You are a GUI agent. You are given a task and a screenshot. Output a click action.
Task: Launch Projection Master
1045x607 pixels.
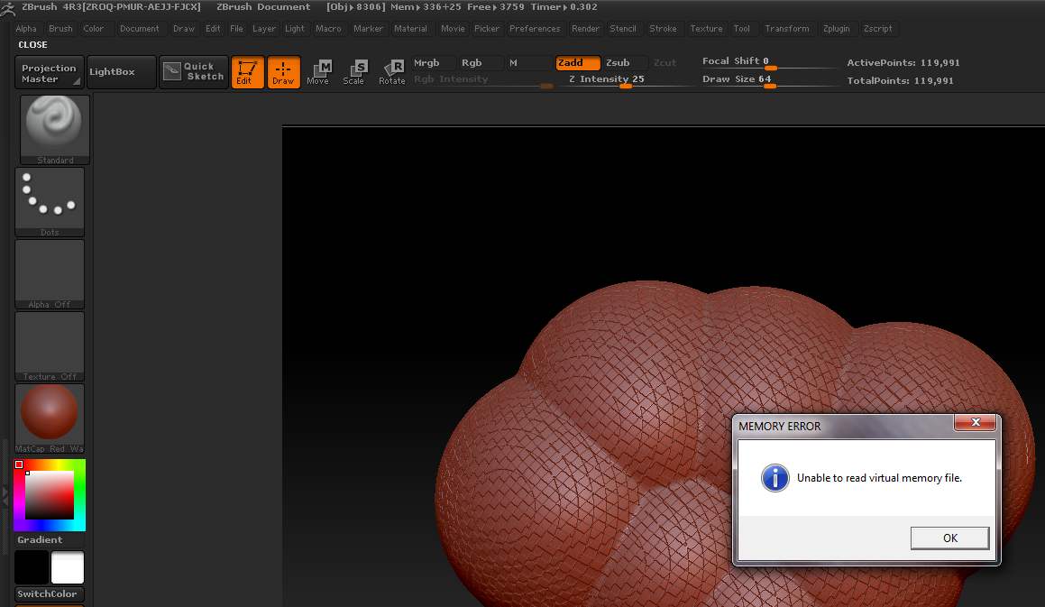(50, 72)
